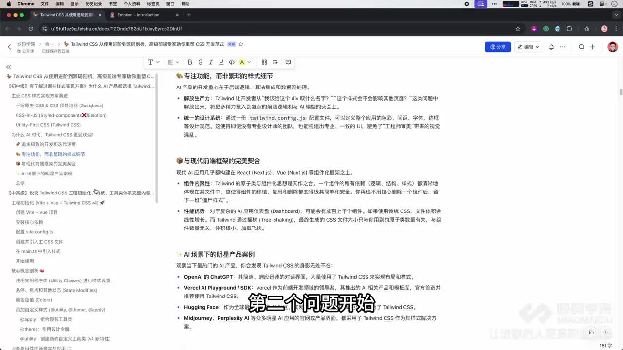The width and height of the screenshot is (623, 350).
Task: Select outline item 与现代前端框架的完美契合
Action: (46, 164)
